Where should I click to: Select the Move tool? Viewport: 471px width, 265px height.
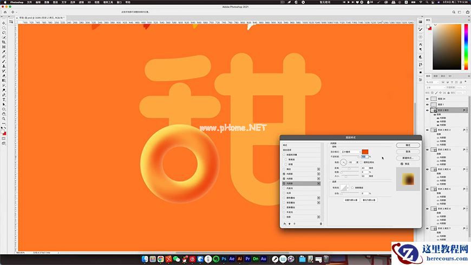pyautogui.click(x=4, y=23)
